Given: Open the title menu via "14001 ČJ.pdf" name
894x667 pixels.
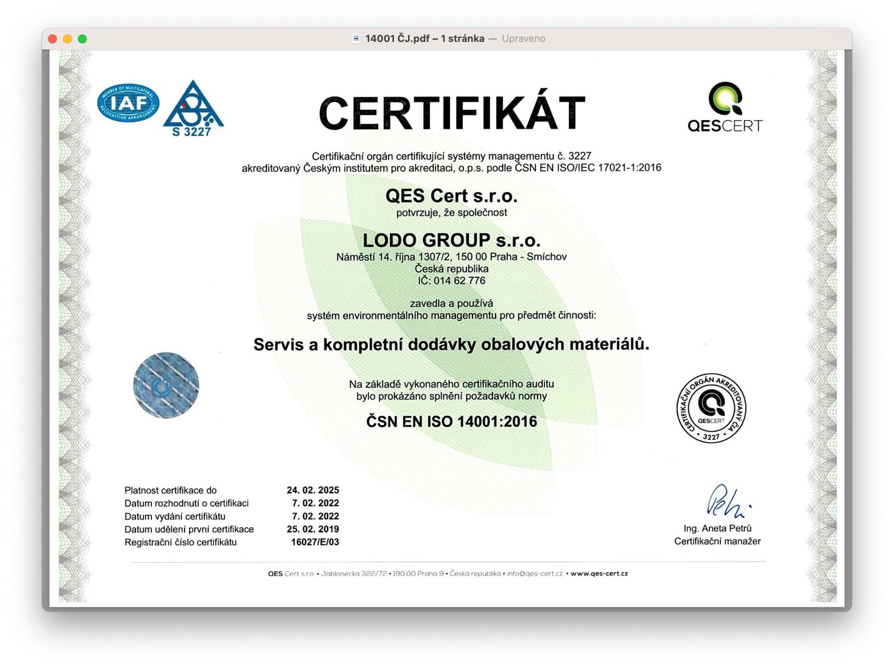Looking at the screenshot, I should coord(424,38).
